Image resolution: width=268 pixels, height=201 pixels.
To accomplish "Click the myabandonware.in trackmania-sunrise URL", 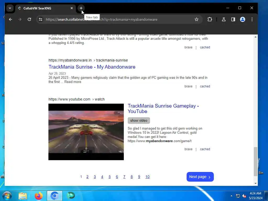I will point(88,60).
